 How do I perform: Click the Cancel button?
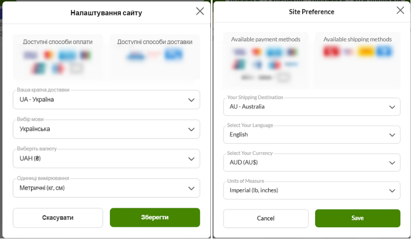point(266,218)
